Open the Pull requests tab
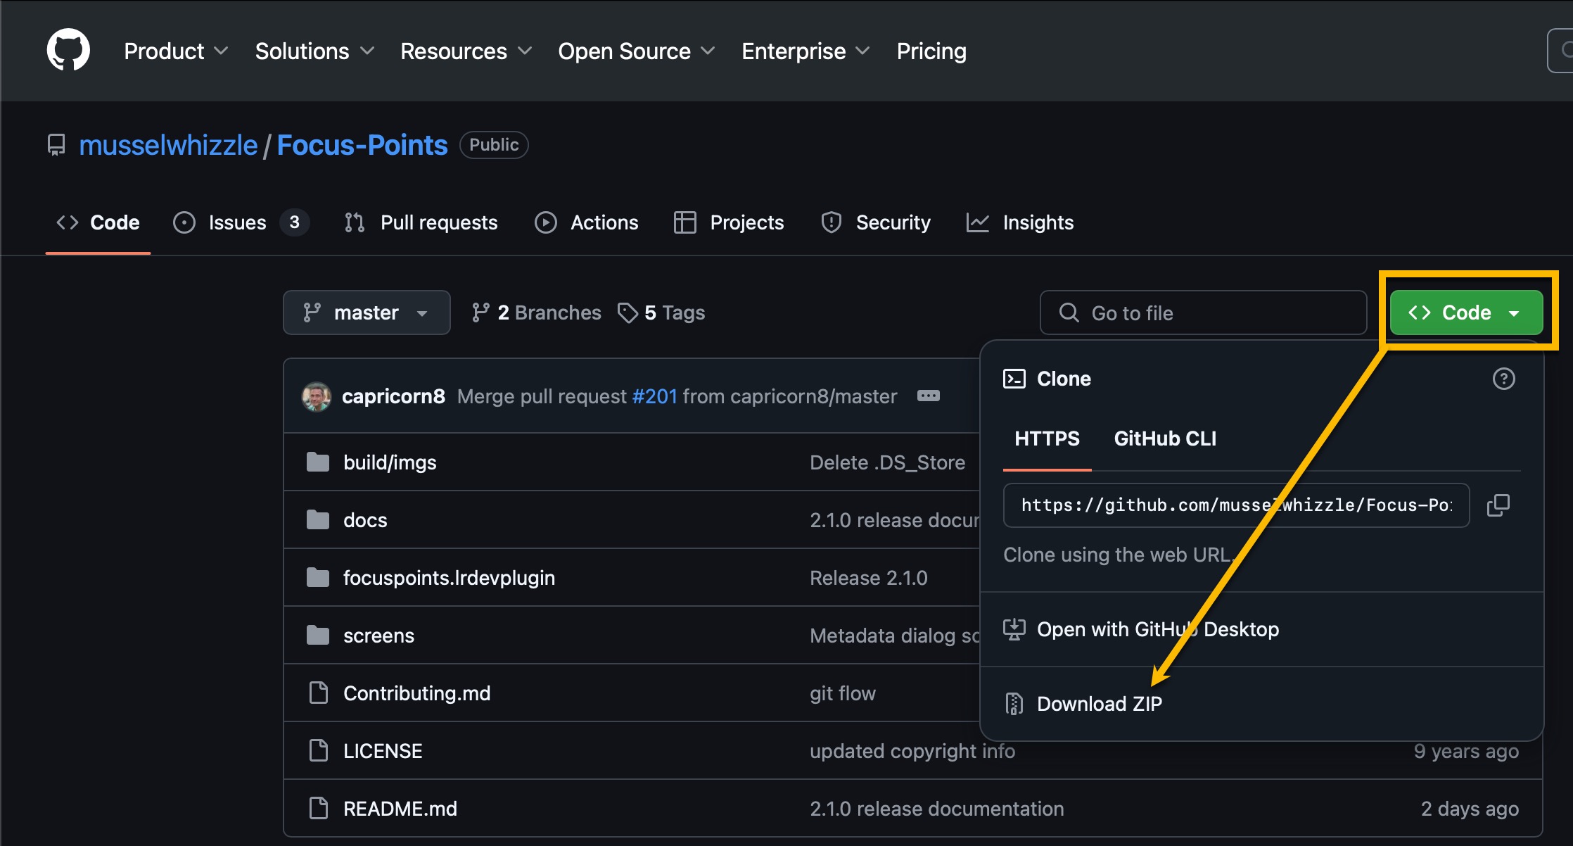 421,222
